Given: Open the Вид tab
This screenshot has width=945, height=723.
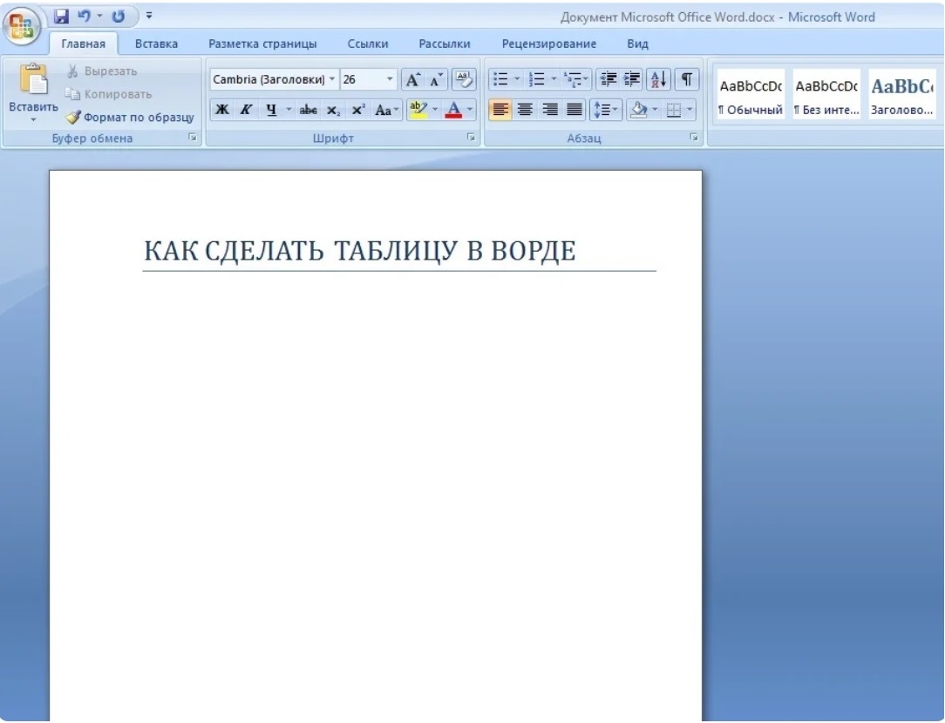Looking at the screenshot, I should (637, 44).
